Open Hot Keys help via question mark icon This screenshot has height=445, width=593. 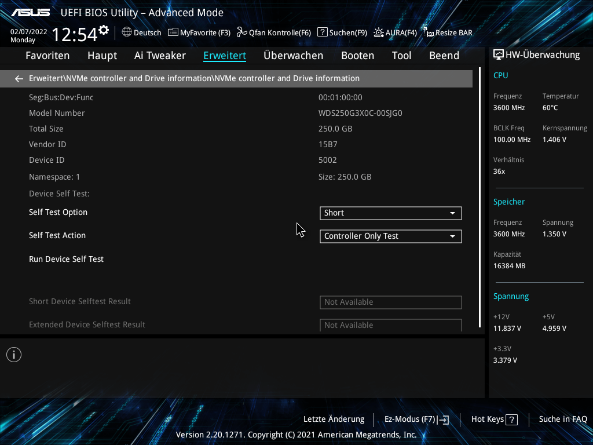pyautogui.click(x=512, y=419)
